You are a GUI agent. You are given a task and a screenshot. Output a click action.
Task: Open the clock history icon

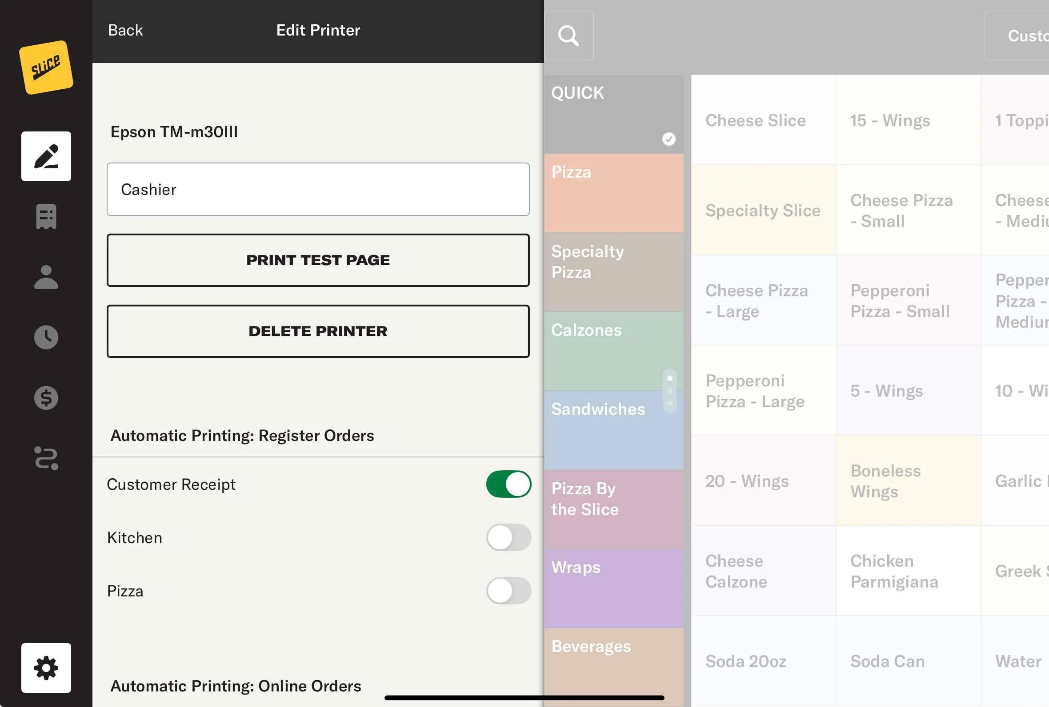46,337
